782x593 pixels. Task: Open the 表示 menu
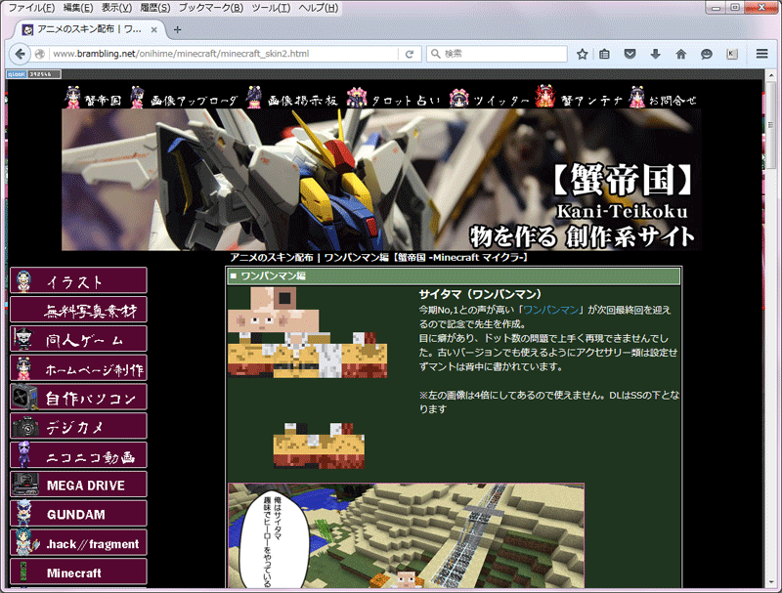pos(116,8)
